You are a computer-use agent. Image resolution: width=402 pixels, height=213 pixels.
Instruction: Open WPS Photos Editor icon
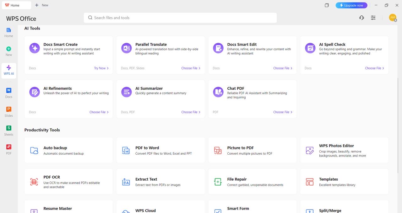coord(310,150)
